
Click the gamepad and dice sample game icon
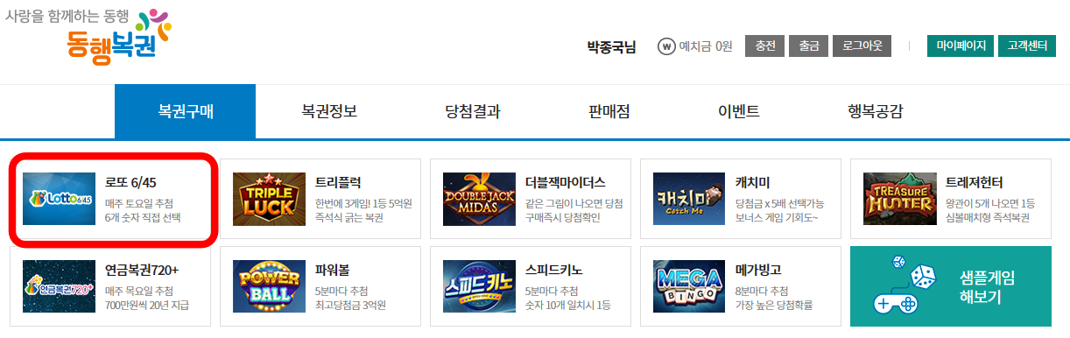click(905, 285)
